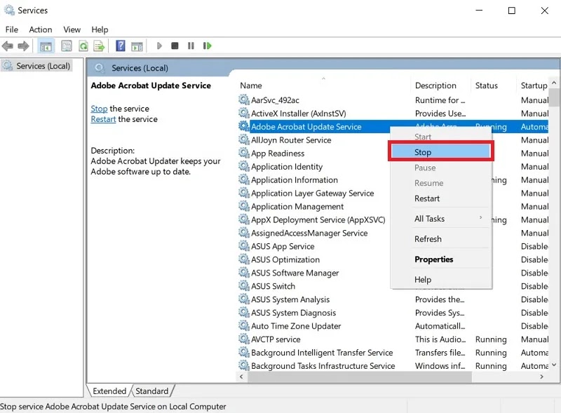The width and height of the screenshot is (561, 413).
Task: Click vertical scrollbar up arrow
Action: click(x=554, y=83)
